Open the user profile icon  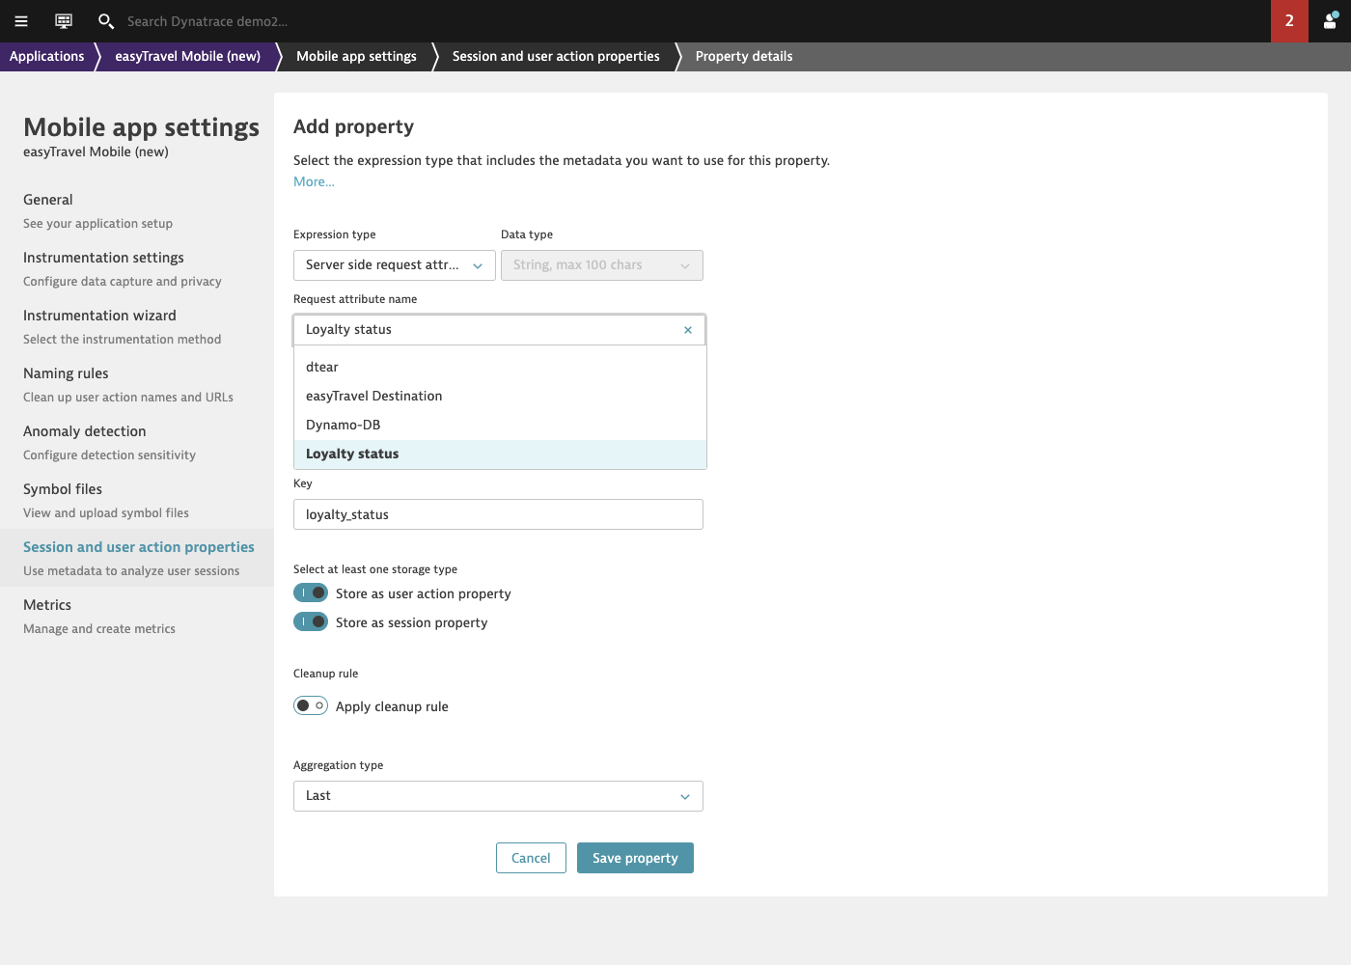point(1330,21)
